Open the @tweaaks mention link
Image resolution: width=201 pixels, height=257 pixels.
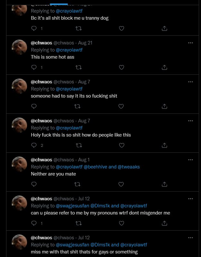[129, 167]
